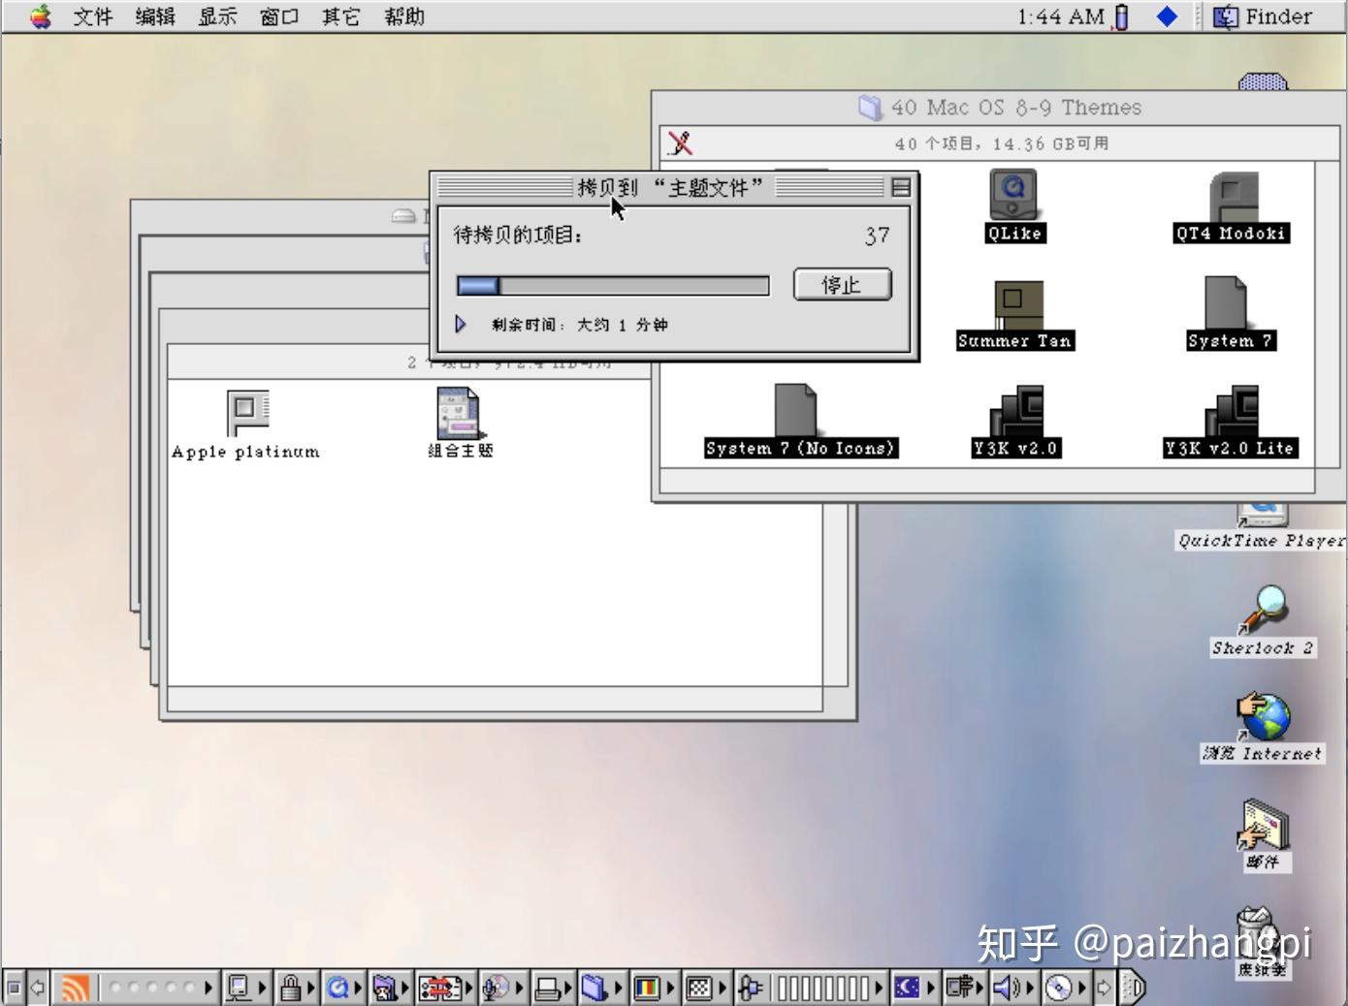Click the control strip scroll-left arrow
Image resolution: width=1348 pixels, height=1006 pixels.
[39, 988]
